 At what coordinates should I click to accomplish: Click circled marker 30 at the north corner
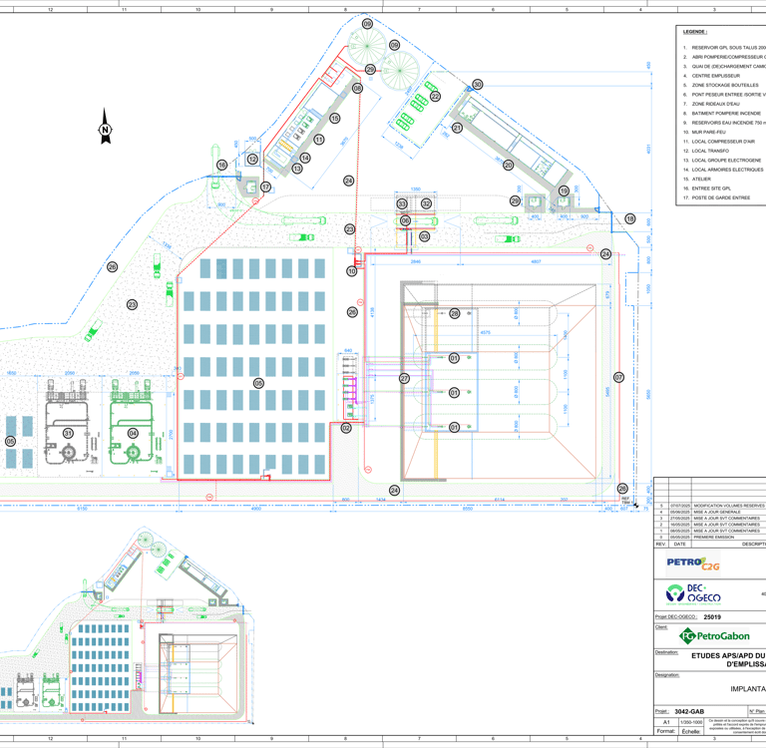tap(478, 84)
